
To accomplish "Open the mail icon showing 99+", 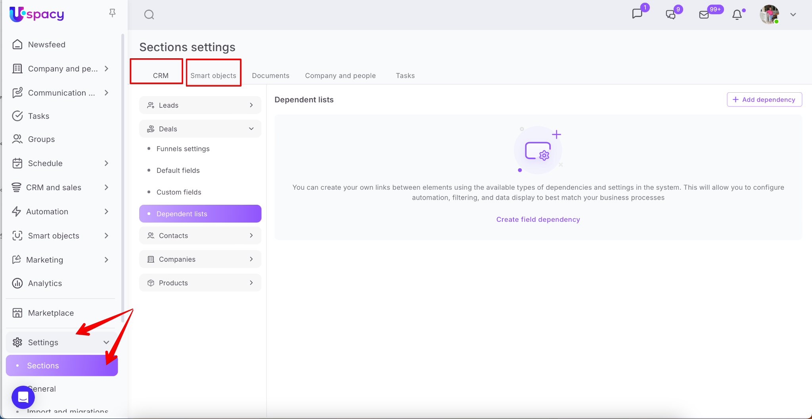I will (704, 15).
